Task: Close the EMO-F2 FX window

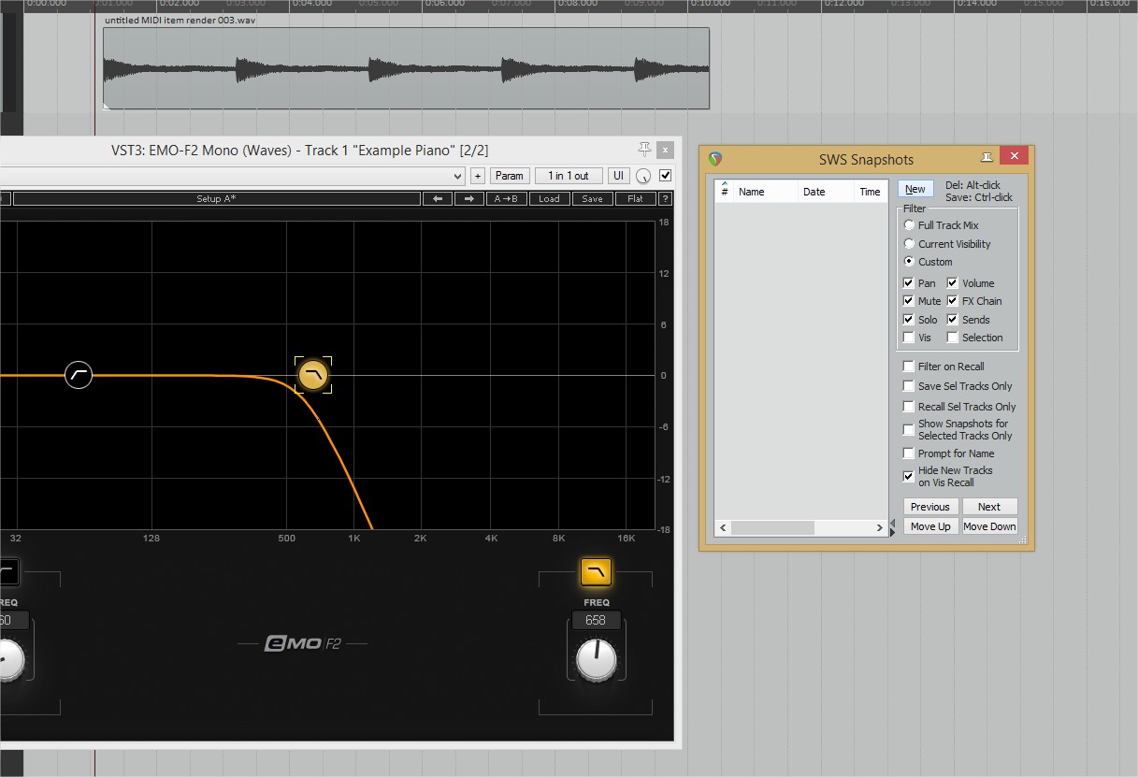Action: [665, 150]
